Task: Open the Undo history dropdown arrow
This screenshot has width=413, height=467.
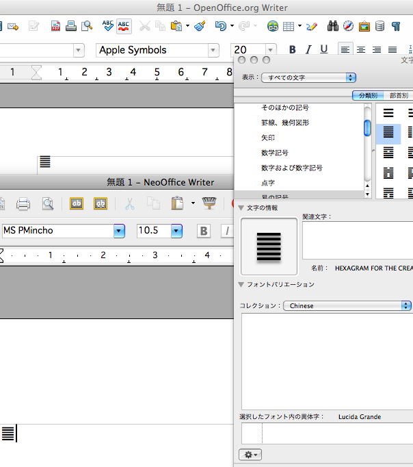Action: pos(232,26)
